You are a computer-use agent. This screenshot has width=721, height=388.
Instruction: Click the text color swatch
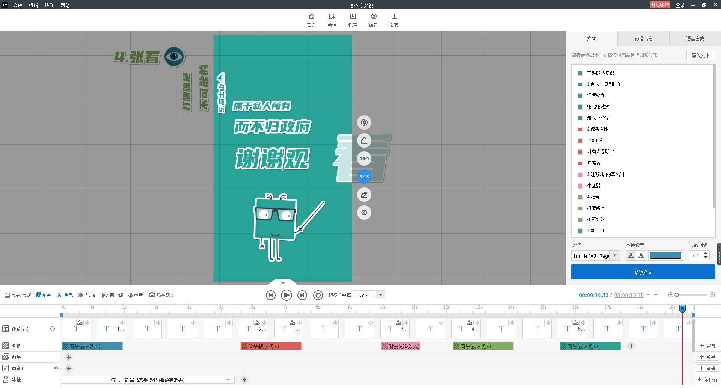coord(665,255)
